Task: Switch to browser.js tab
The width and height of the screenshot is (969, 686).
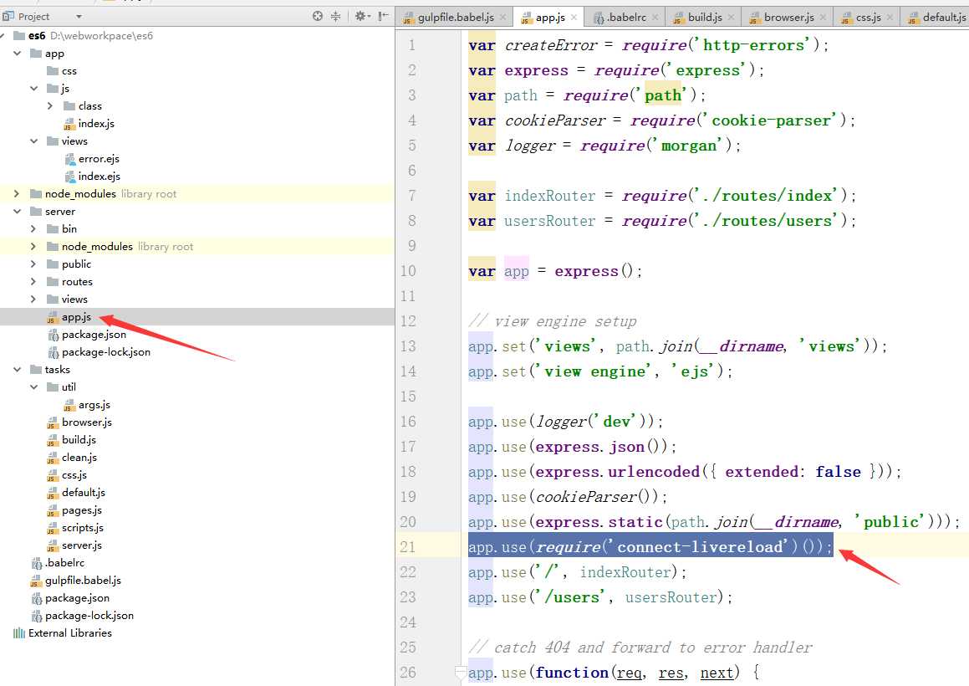Action: (788, 18)
